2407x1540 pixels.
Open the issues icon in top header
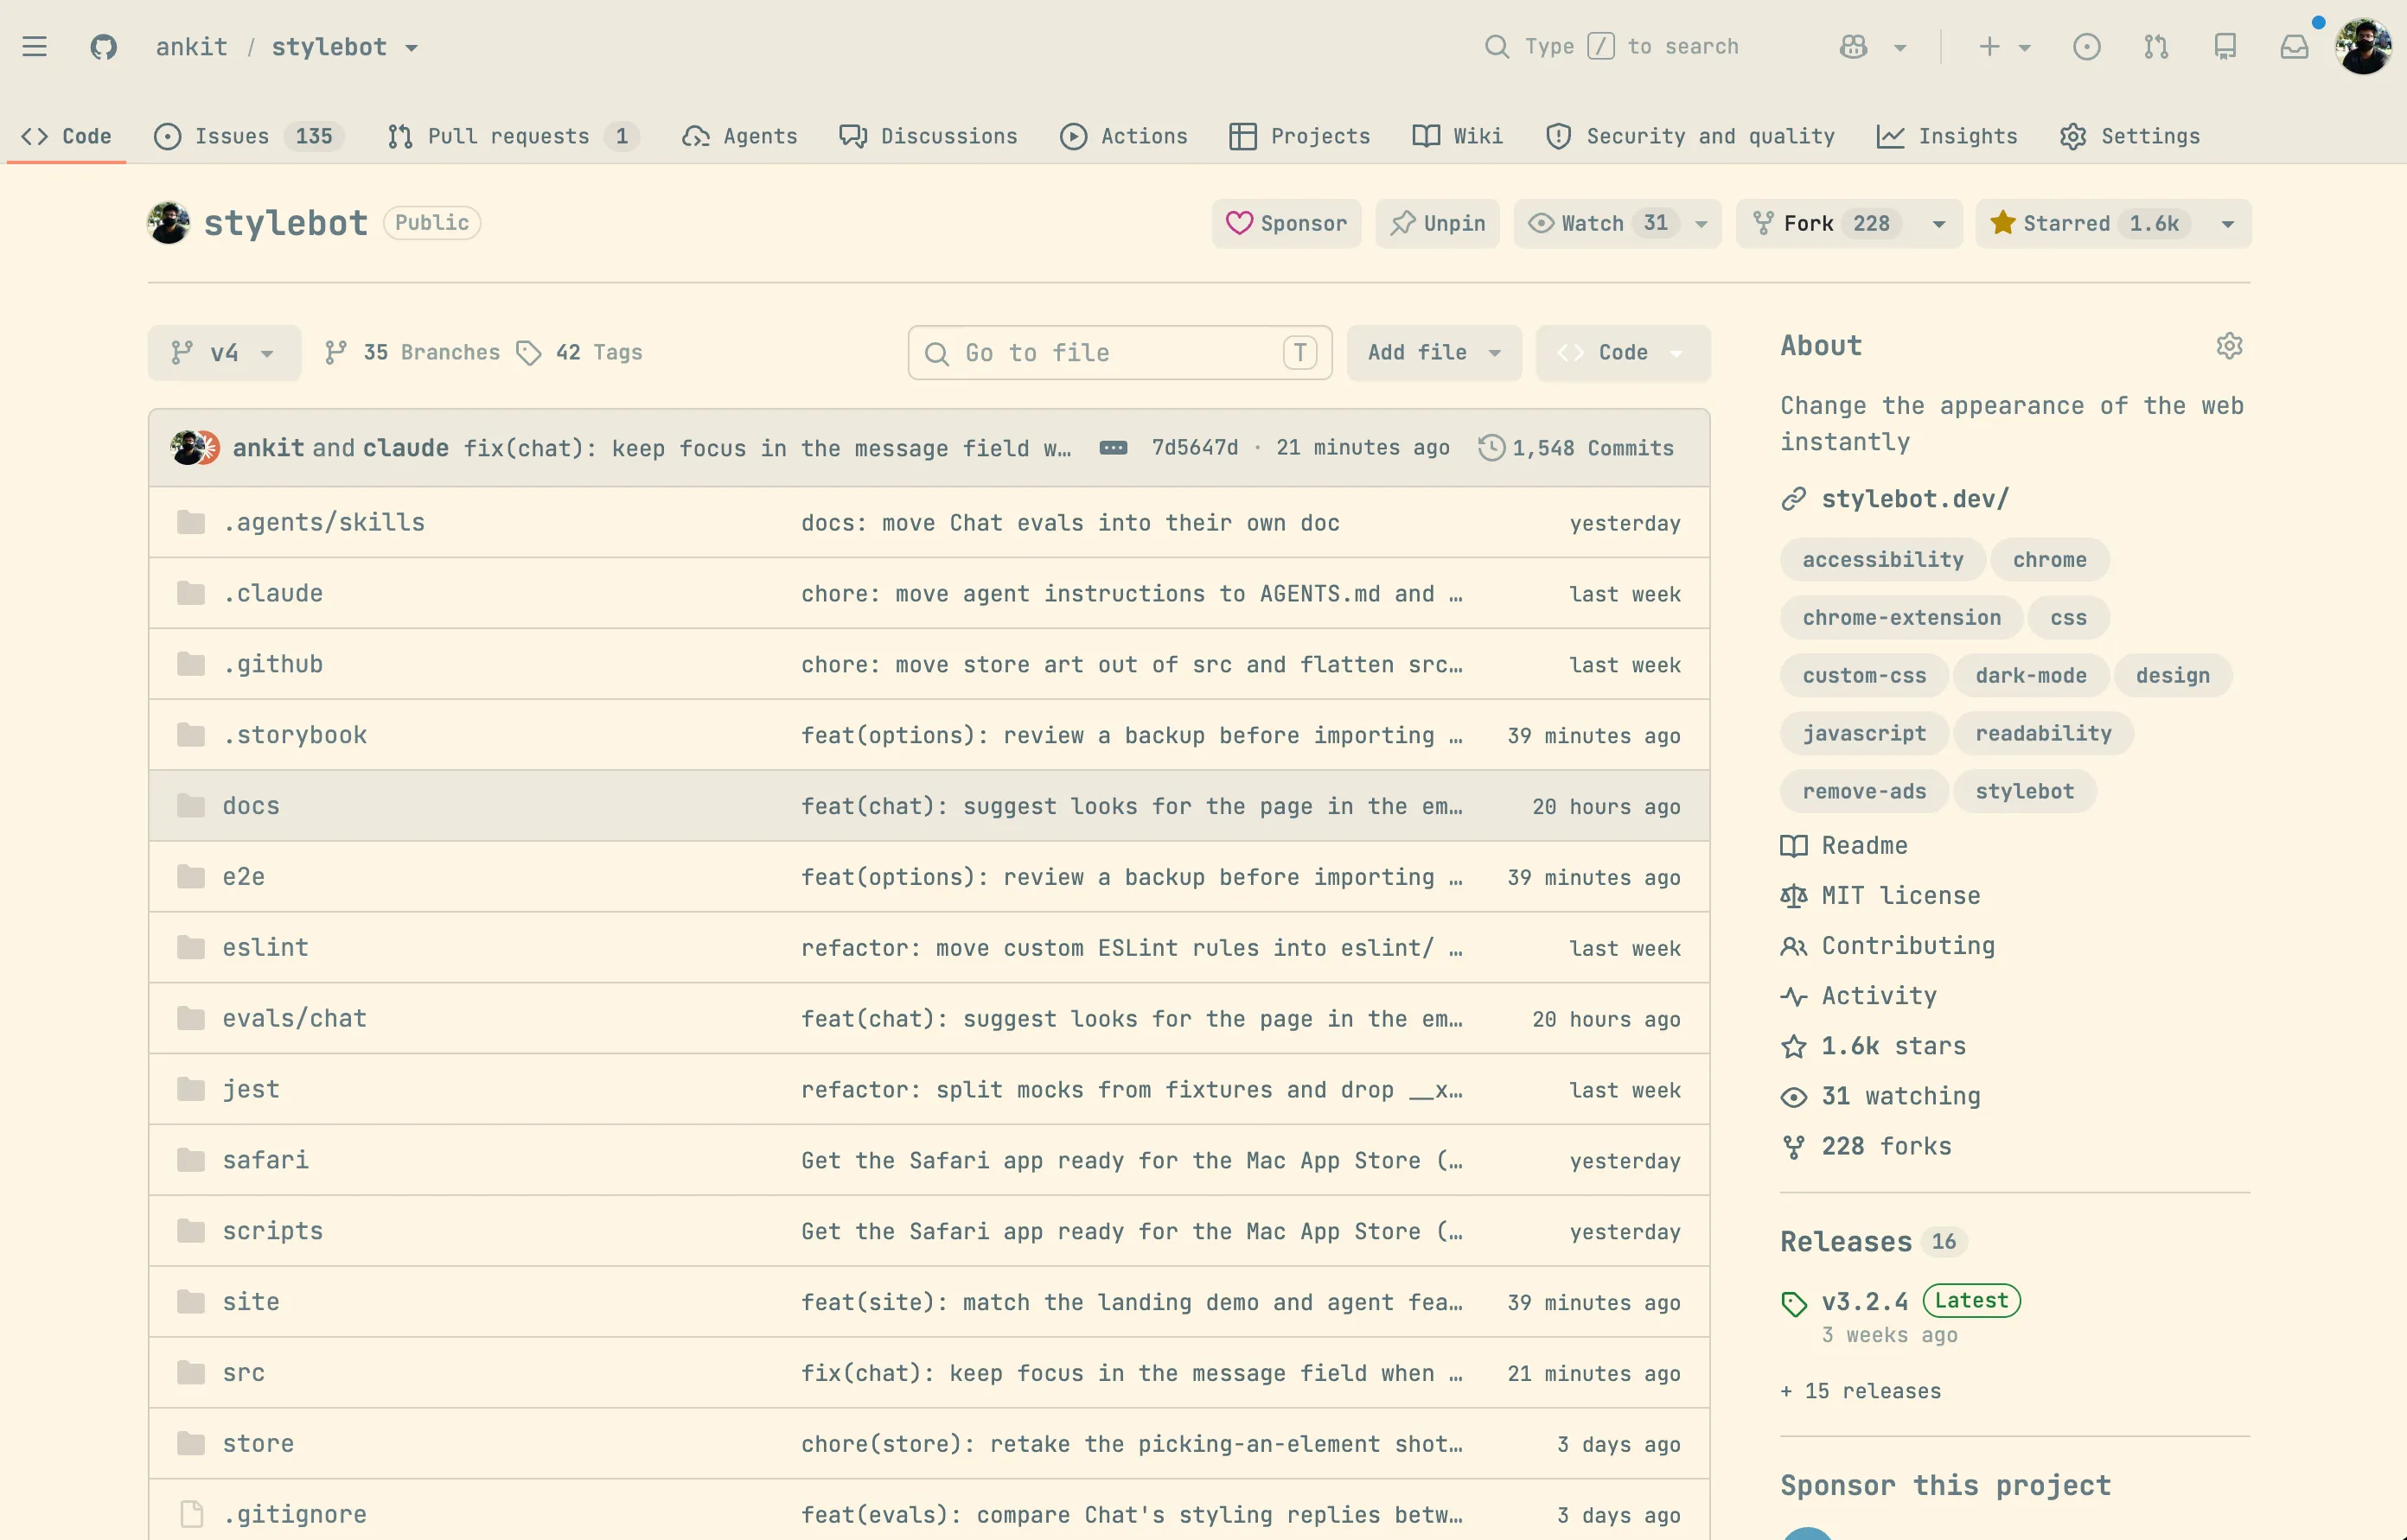[x=2086, y=47]
